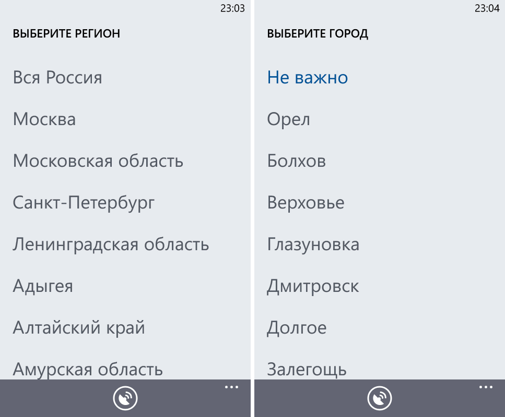Select 'Ленинградская область' region

(111, 244)
